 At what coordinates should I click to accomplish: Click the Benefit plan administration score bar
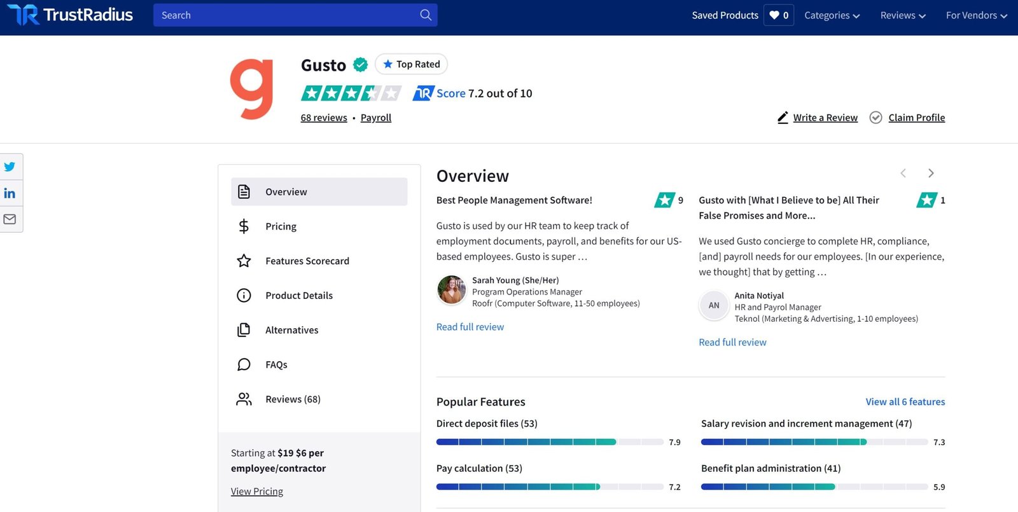(x=814, y=487)
